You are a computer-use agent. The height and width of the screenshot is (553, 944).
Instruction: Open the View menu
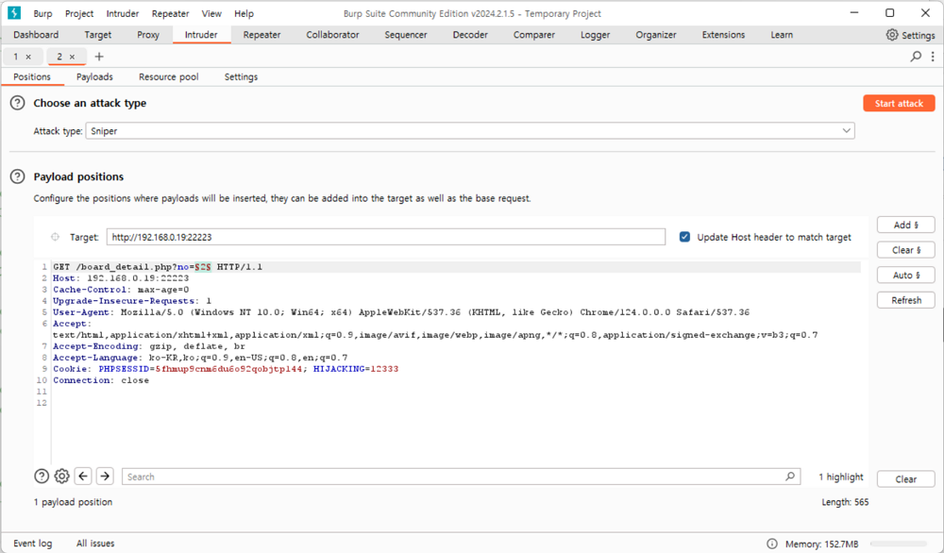(x=211, y=13)
